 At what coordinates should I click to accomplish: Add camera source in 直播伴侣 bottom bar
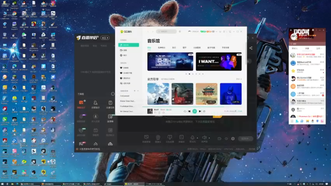point(158,139)
